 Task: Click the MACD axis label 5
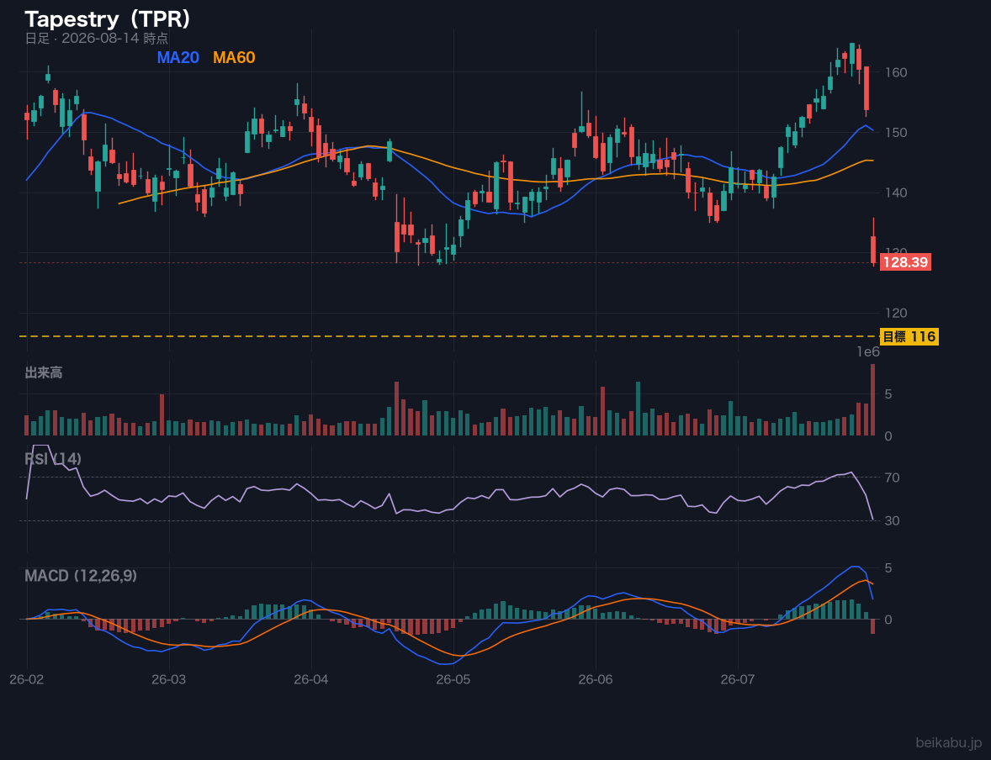tap(888, 568)
